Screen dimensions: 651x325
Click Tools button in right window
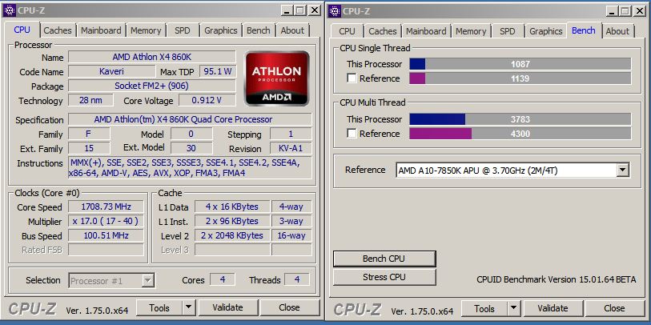coord(484,308)
